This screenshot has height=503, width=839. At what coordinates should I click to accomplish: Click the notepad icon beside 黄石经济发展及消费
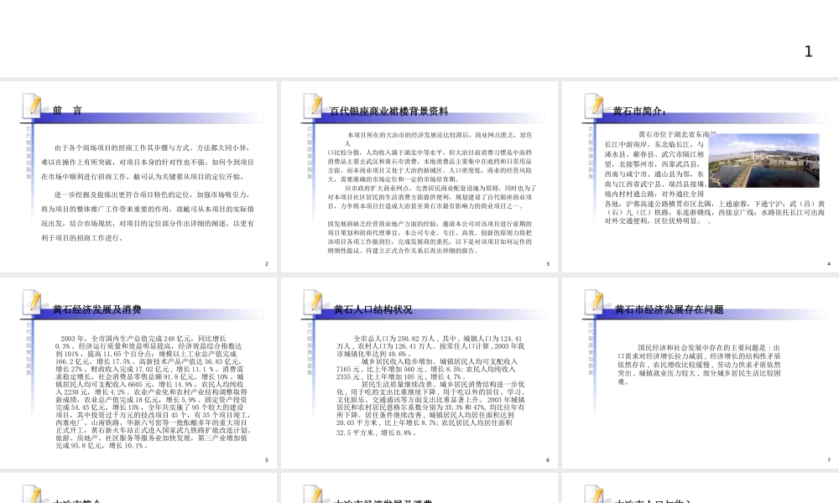32,302
